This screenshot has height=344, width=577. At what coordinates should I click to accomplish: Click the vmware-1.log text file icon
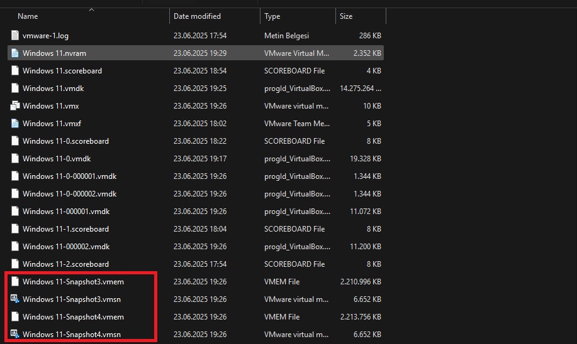(14, 36)
